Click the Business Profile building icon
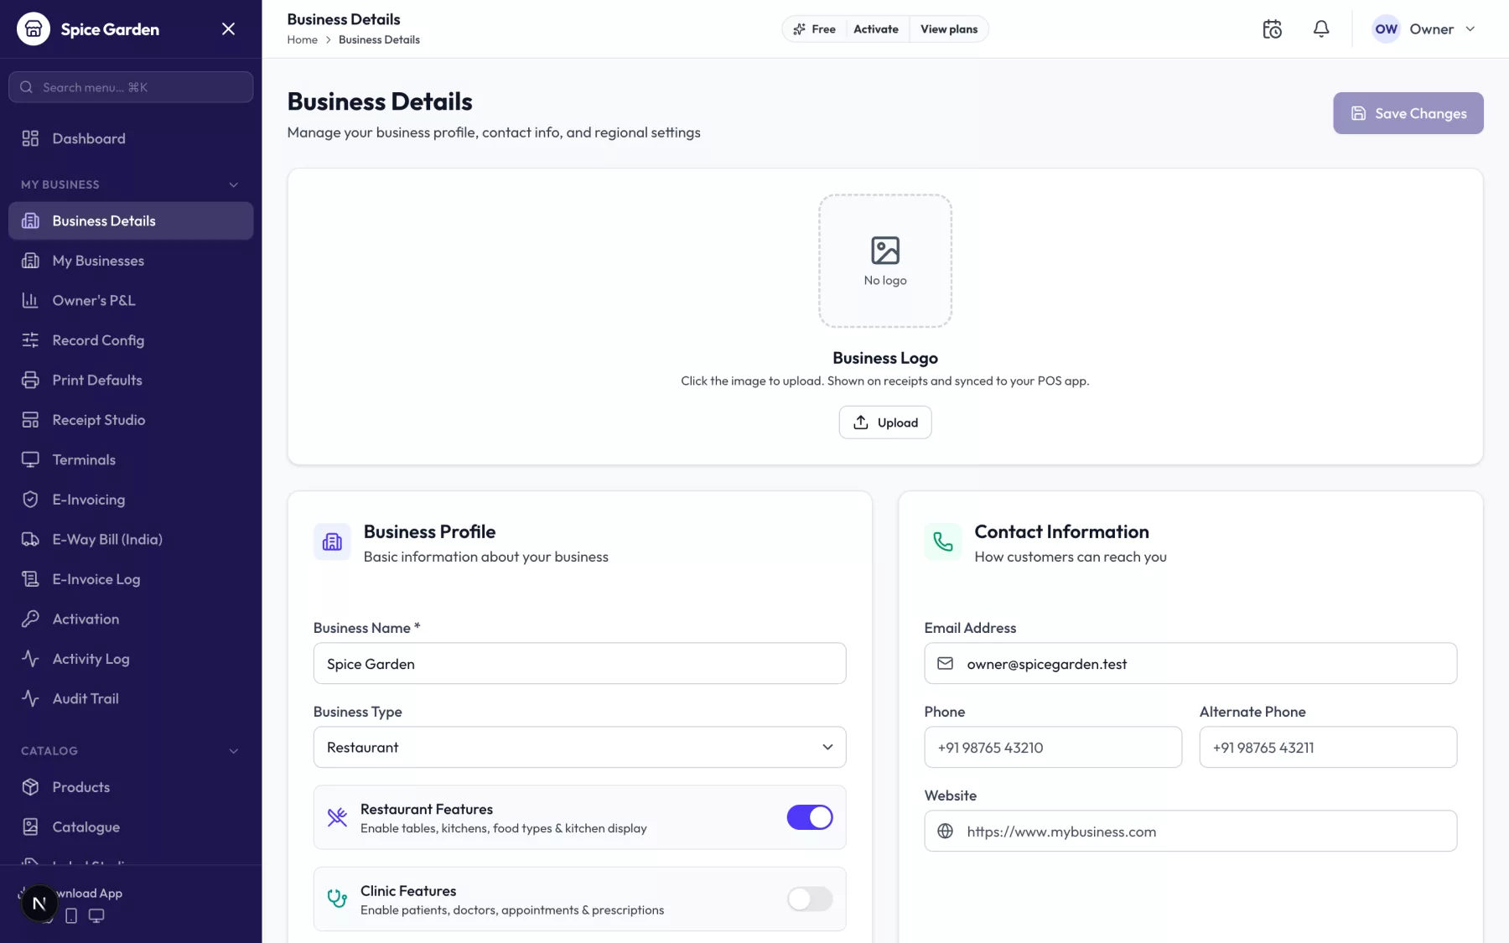Viewport: 1509px width, 943px height. (332, 541)
